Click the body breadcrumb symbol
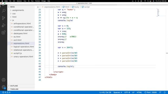Viewport: 168px width, 94px height. tap(75, 7)
